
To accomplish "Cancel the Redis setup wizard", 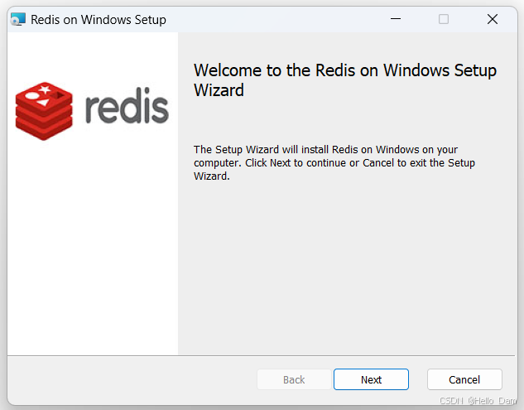I will [464, 379].
